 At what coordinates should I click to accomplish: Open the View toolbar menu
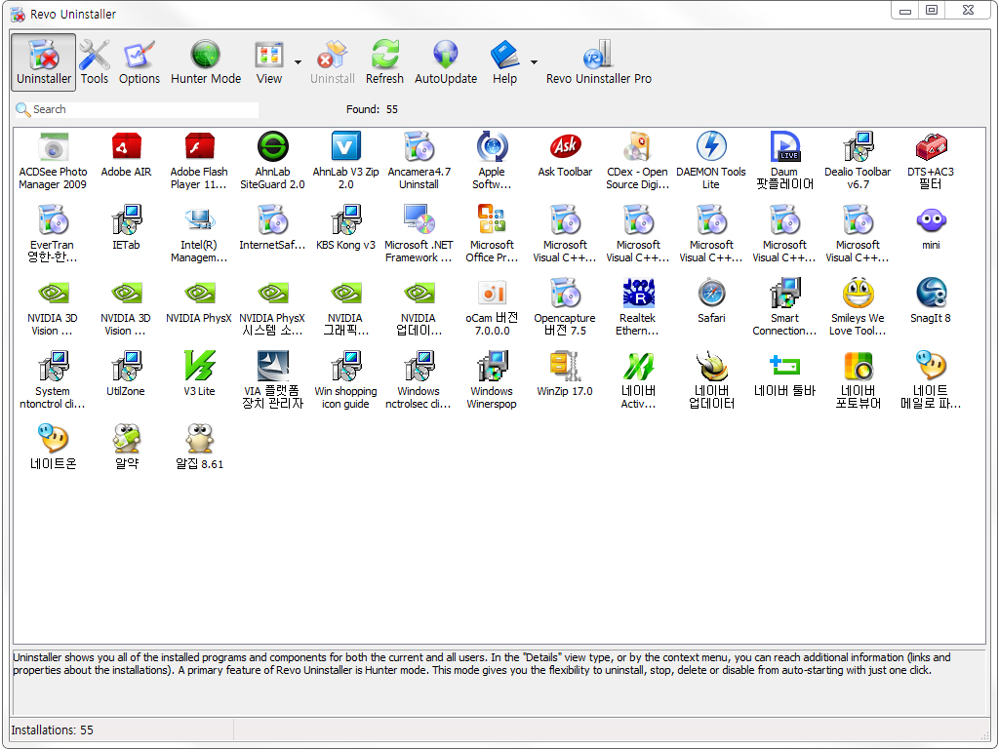coord(268,62)
